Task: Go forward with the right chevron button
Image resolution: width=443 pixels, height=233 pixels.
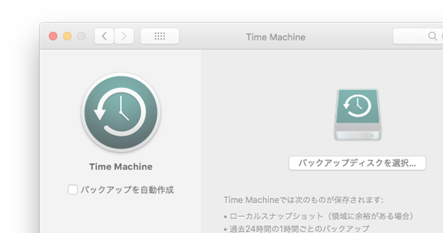Action: (124, 36)
